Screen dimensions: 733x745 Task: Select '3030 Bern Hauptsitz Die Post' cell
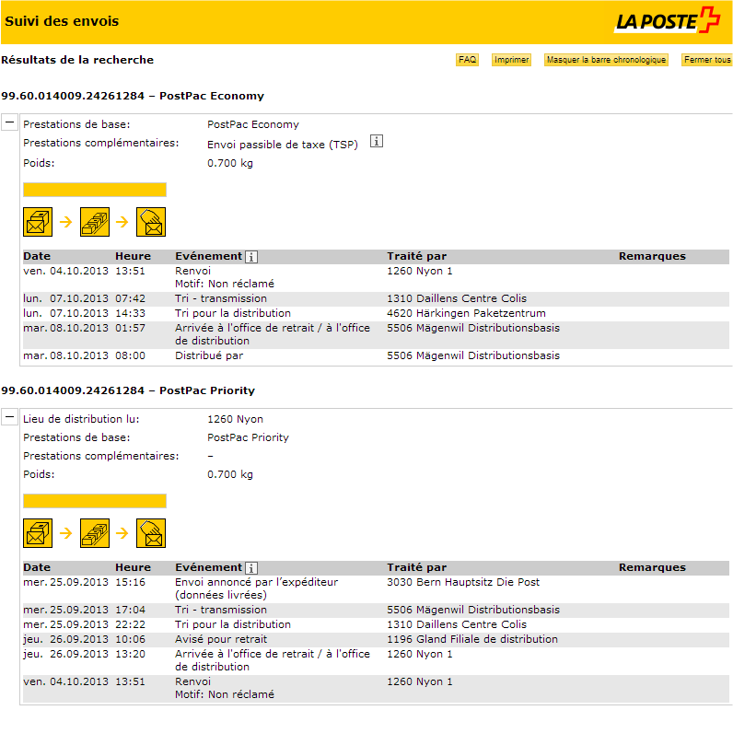click(x=463, y=582)
